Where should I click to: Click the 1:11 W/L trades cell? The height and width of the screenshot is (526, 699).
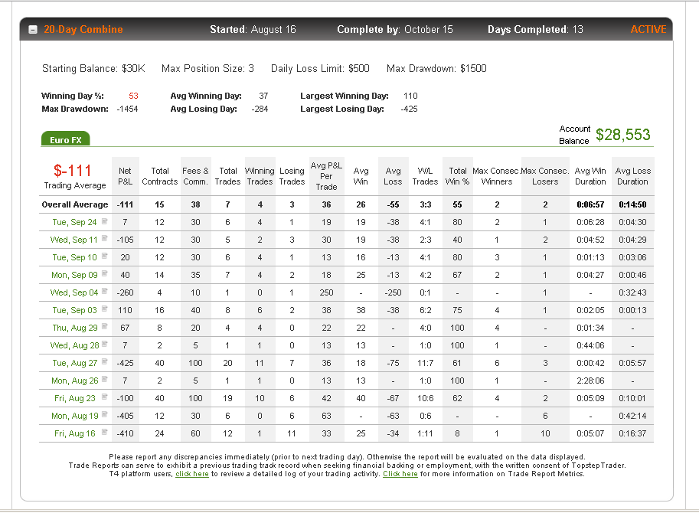point(425,433)
